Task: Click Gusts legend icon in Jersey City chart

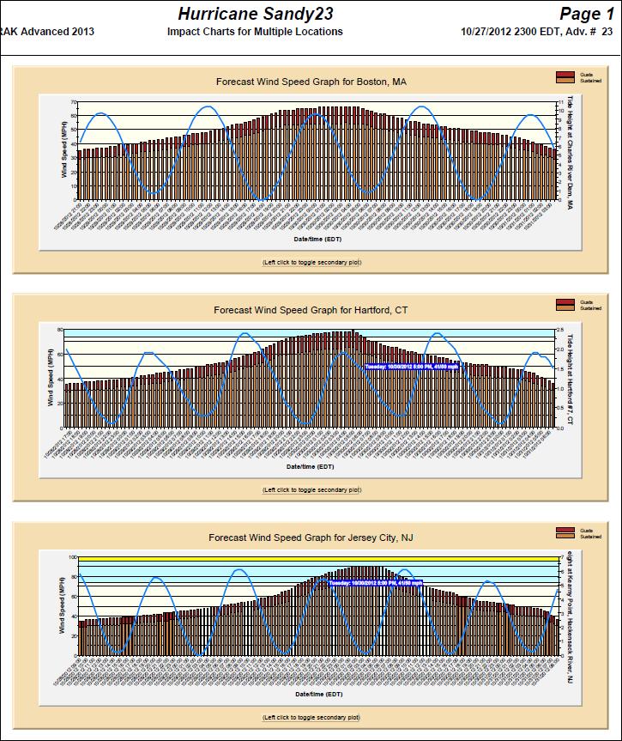Action: click(565, 531)
